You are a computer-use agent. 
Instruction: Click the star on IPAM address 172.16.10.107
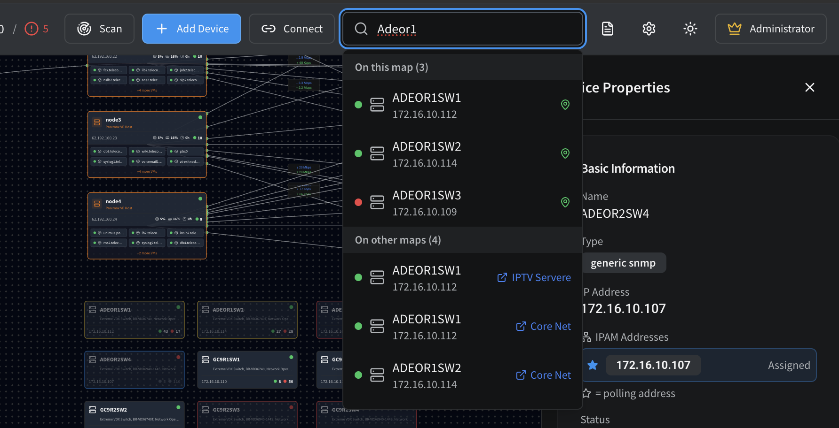coord(593,365)
